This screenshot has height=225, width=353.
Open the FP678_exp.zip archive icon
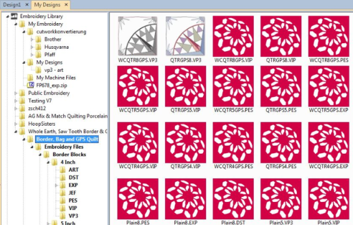tap(31, 85)
